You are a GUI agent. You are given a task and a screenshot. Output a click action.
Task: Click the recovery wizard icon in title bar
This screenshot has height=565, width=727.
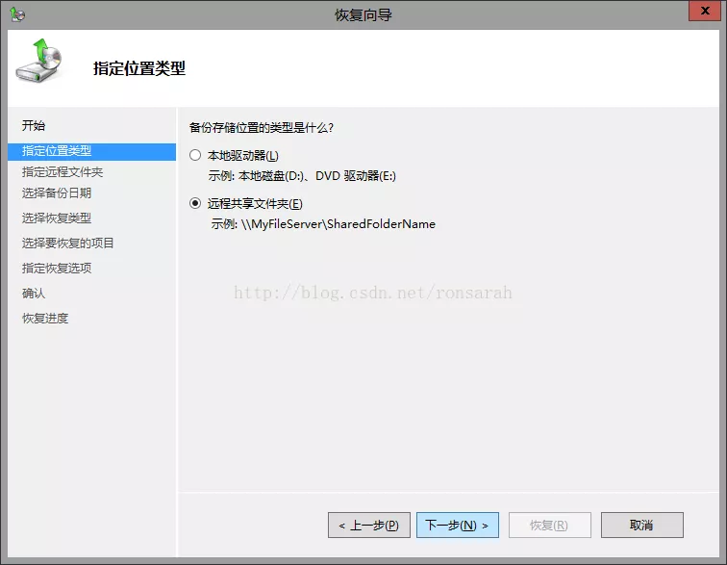click(x=16, y=14)
